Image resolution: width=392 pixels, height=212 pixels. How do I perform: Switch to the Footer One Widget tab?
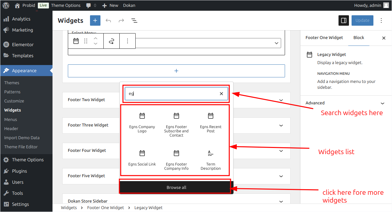[x=324, y=38]
